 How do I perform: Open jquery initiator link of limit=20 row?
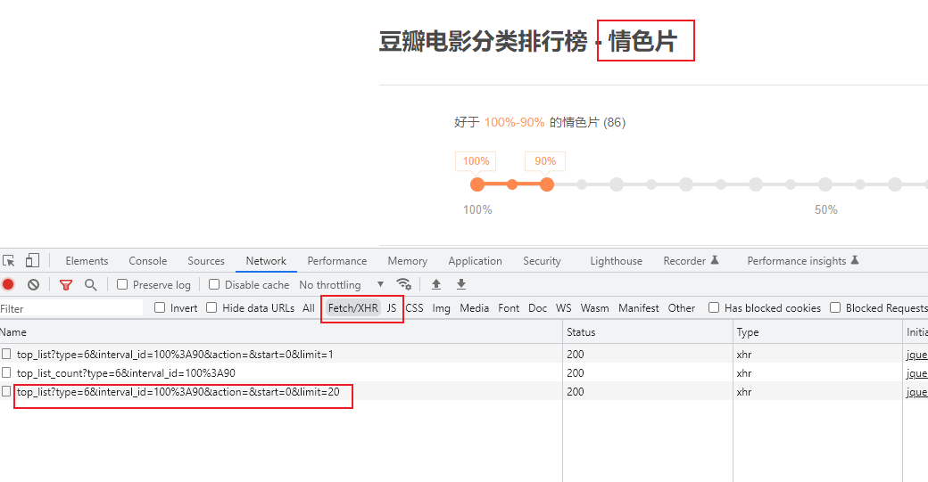coord(916,392)
